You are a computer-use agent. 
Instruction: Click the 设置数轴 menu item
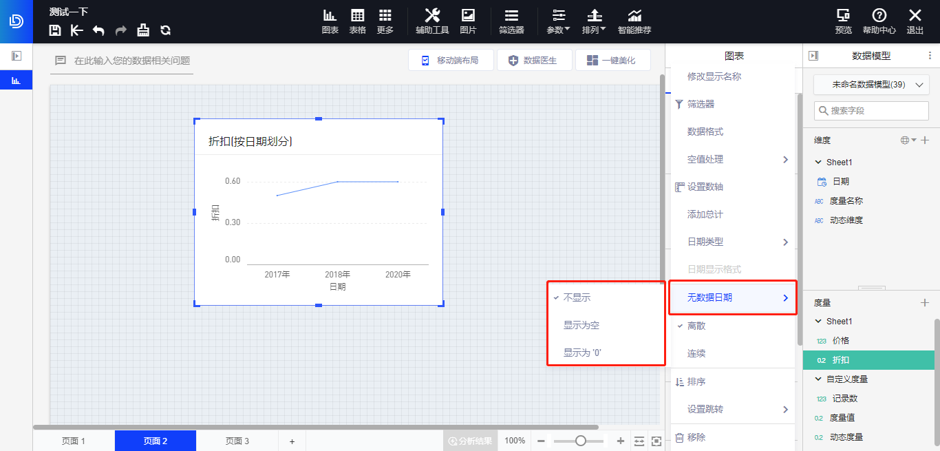pos(705,187)
